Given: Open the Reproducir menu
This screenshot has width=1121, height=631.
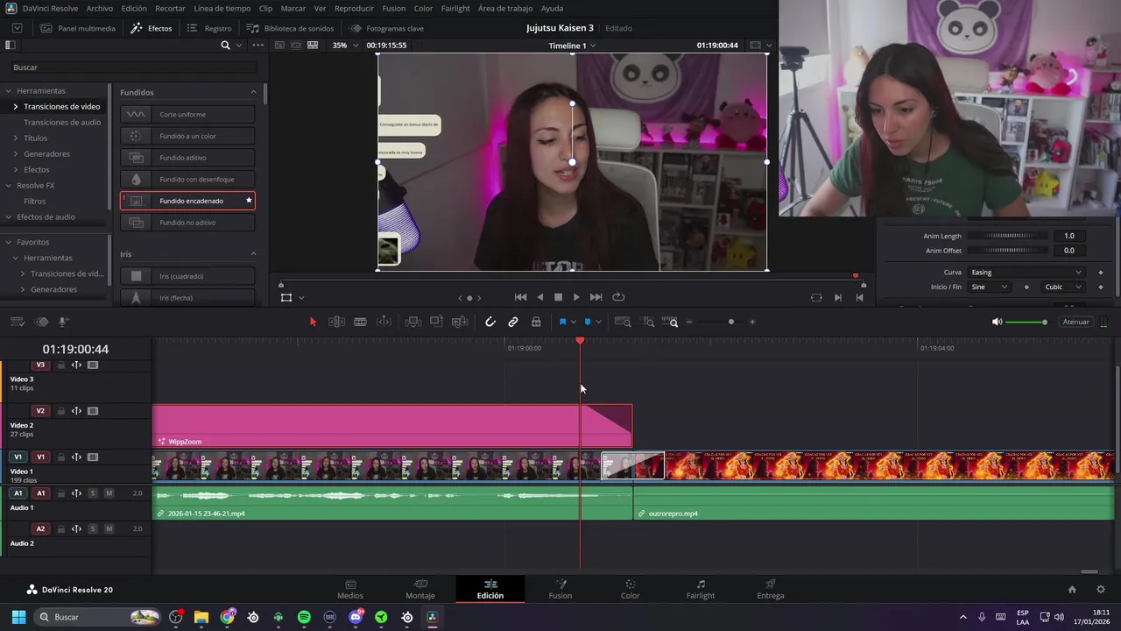Looking at the screenshot, I should 354,8.
